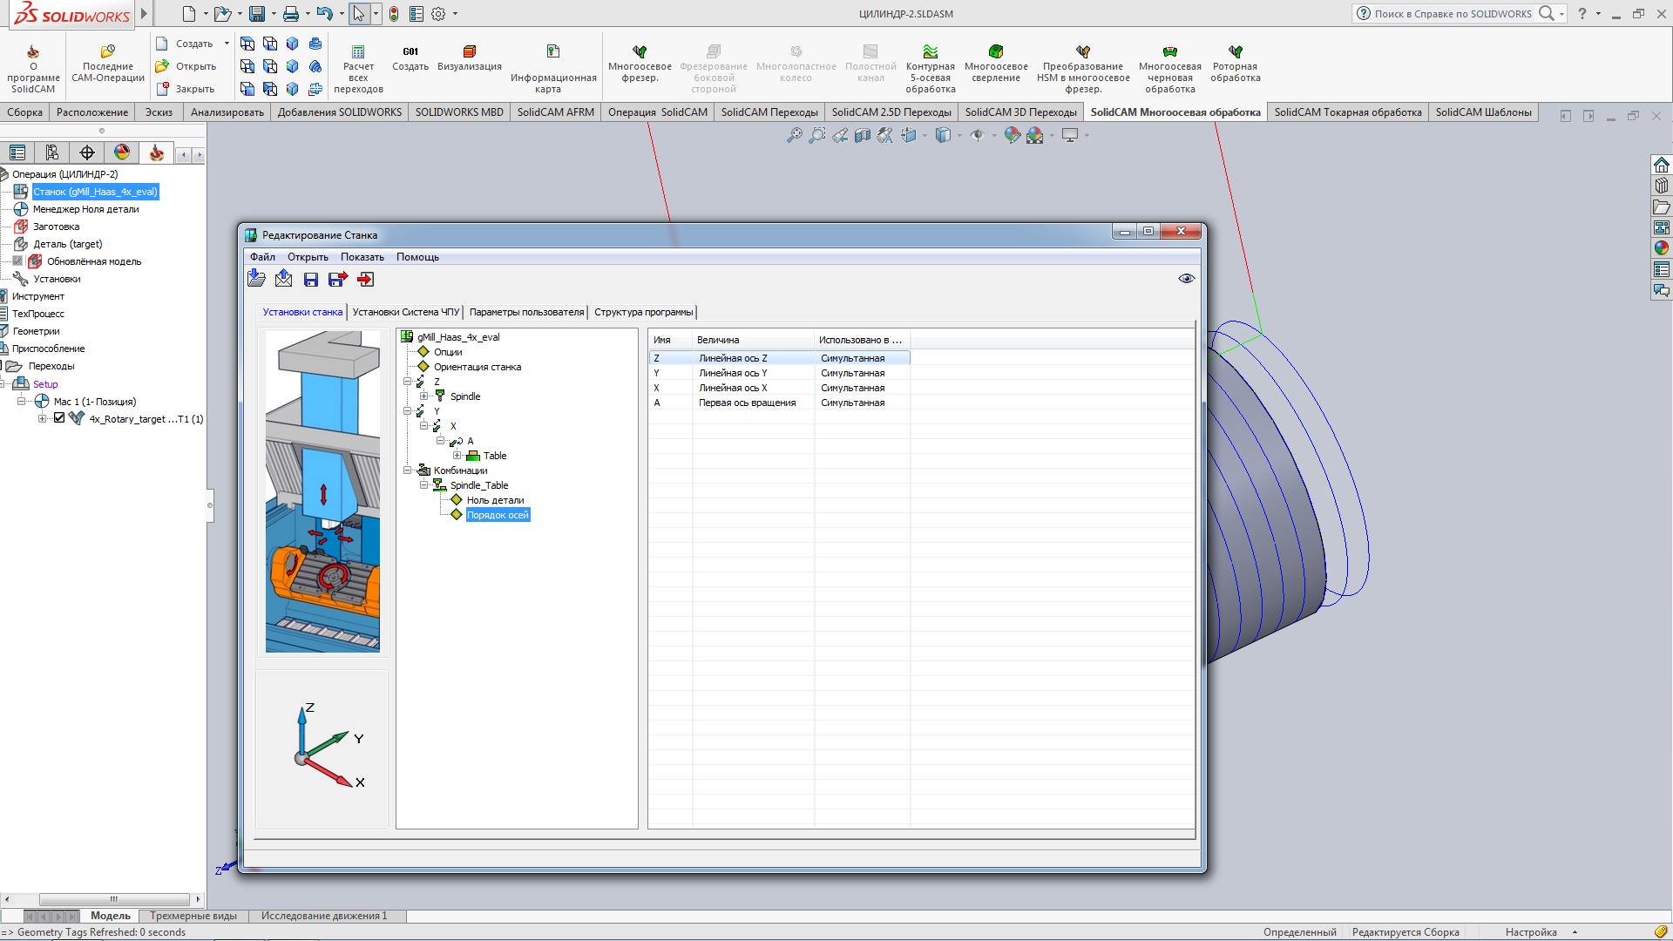Expand the Spindle node under Z axis

click(423, 396)
